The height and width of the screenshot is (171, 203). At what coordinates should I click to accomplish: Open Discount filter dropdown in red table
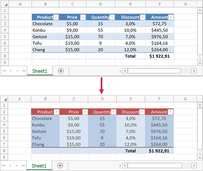142,112
